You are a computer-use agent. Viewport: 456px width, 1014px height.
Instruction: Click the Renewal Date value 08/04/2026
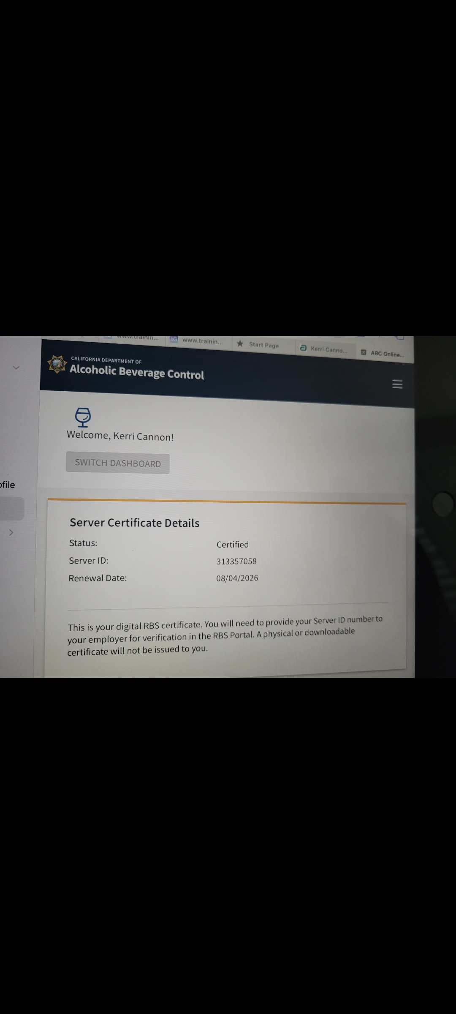(x=237, y=578)
